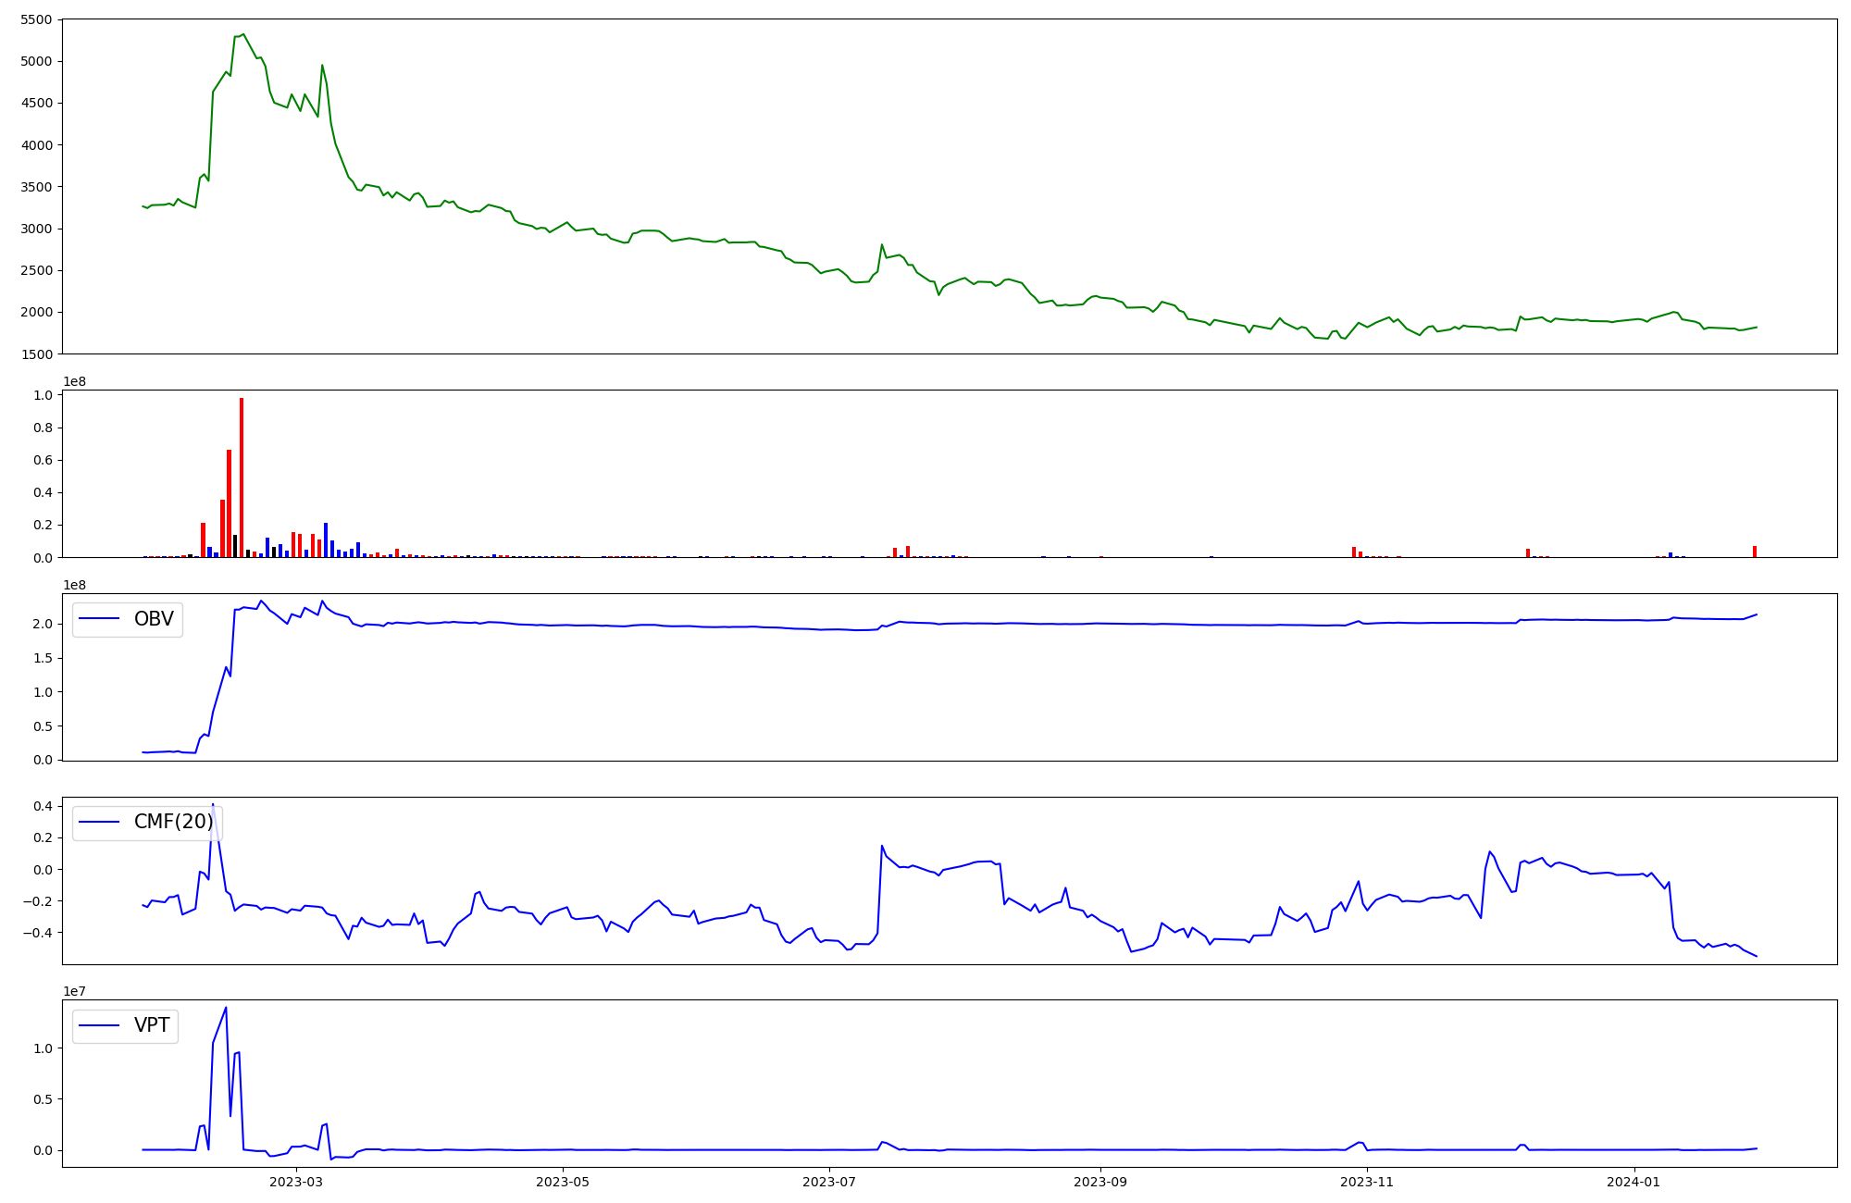Click the 2023-03 x-axis date label
Image resolution: width=1851 pixels, height=1203 pixels.
pyautogui.click(x=296, y=1182)
